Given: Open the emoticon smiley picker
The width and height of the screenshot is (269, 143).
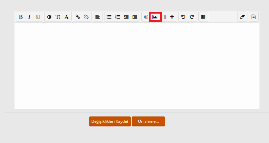Looking at the screenshot, I should [x=146, y=17].
